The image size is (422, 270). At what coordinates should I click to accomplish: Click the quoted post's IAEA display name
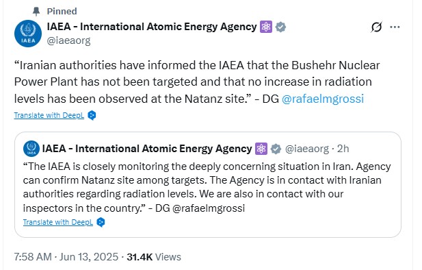[x=147, y=149]
